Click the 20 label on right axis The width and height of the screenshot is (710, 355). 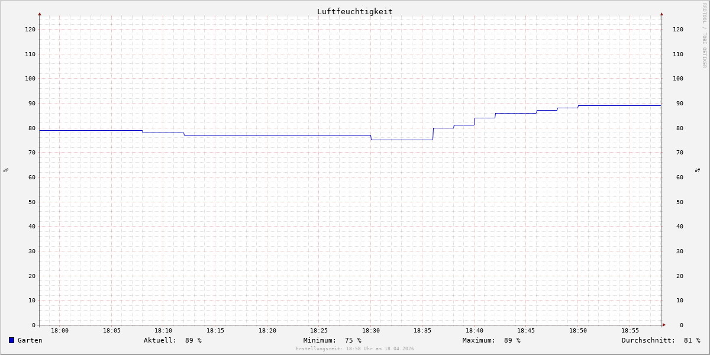[x=680, y=276]
